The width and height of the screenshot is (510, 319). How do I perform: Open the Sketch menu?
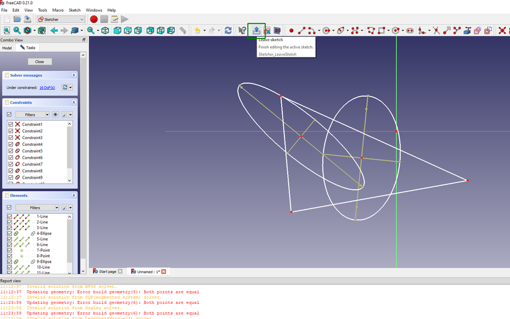click(x=75, y=10)
